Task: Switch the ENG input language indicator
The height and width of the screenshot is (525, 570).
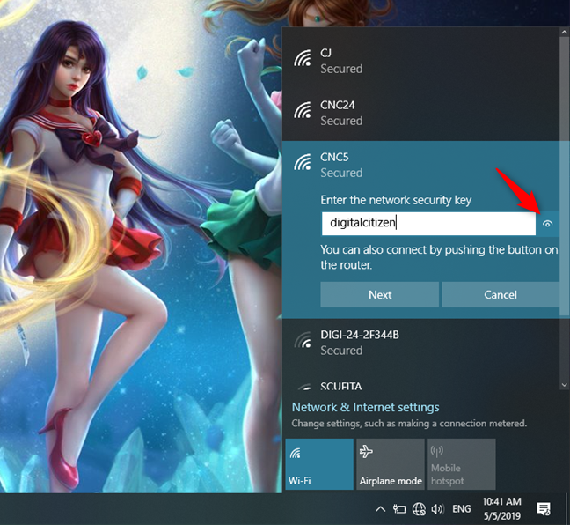Action: (x=461, y=508)
